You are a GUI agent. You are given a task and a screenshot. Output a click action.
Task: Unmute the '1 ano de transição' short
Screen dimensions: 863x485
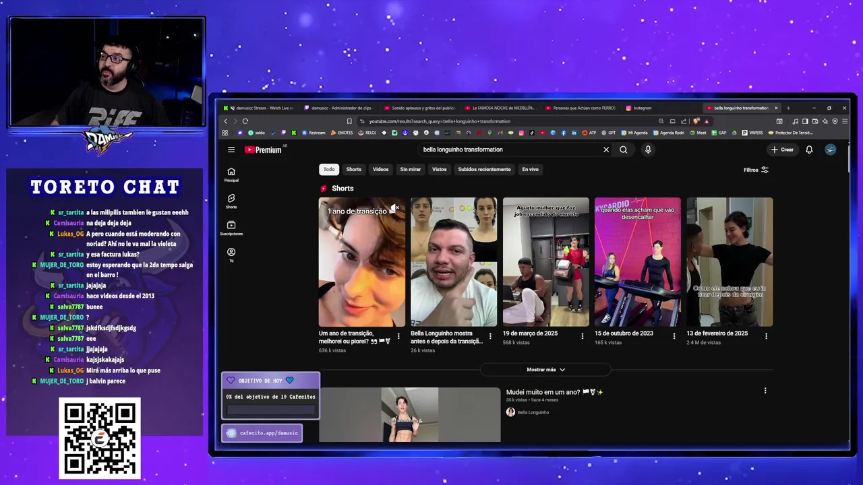click(x=395, y=208)
